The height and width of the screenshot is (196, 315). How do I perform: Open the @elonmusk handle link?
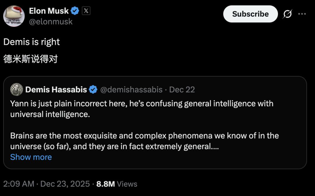click(51, 22)
